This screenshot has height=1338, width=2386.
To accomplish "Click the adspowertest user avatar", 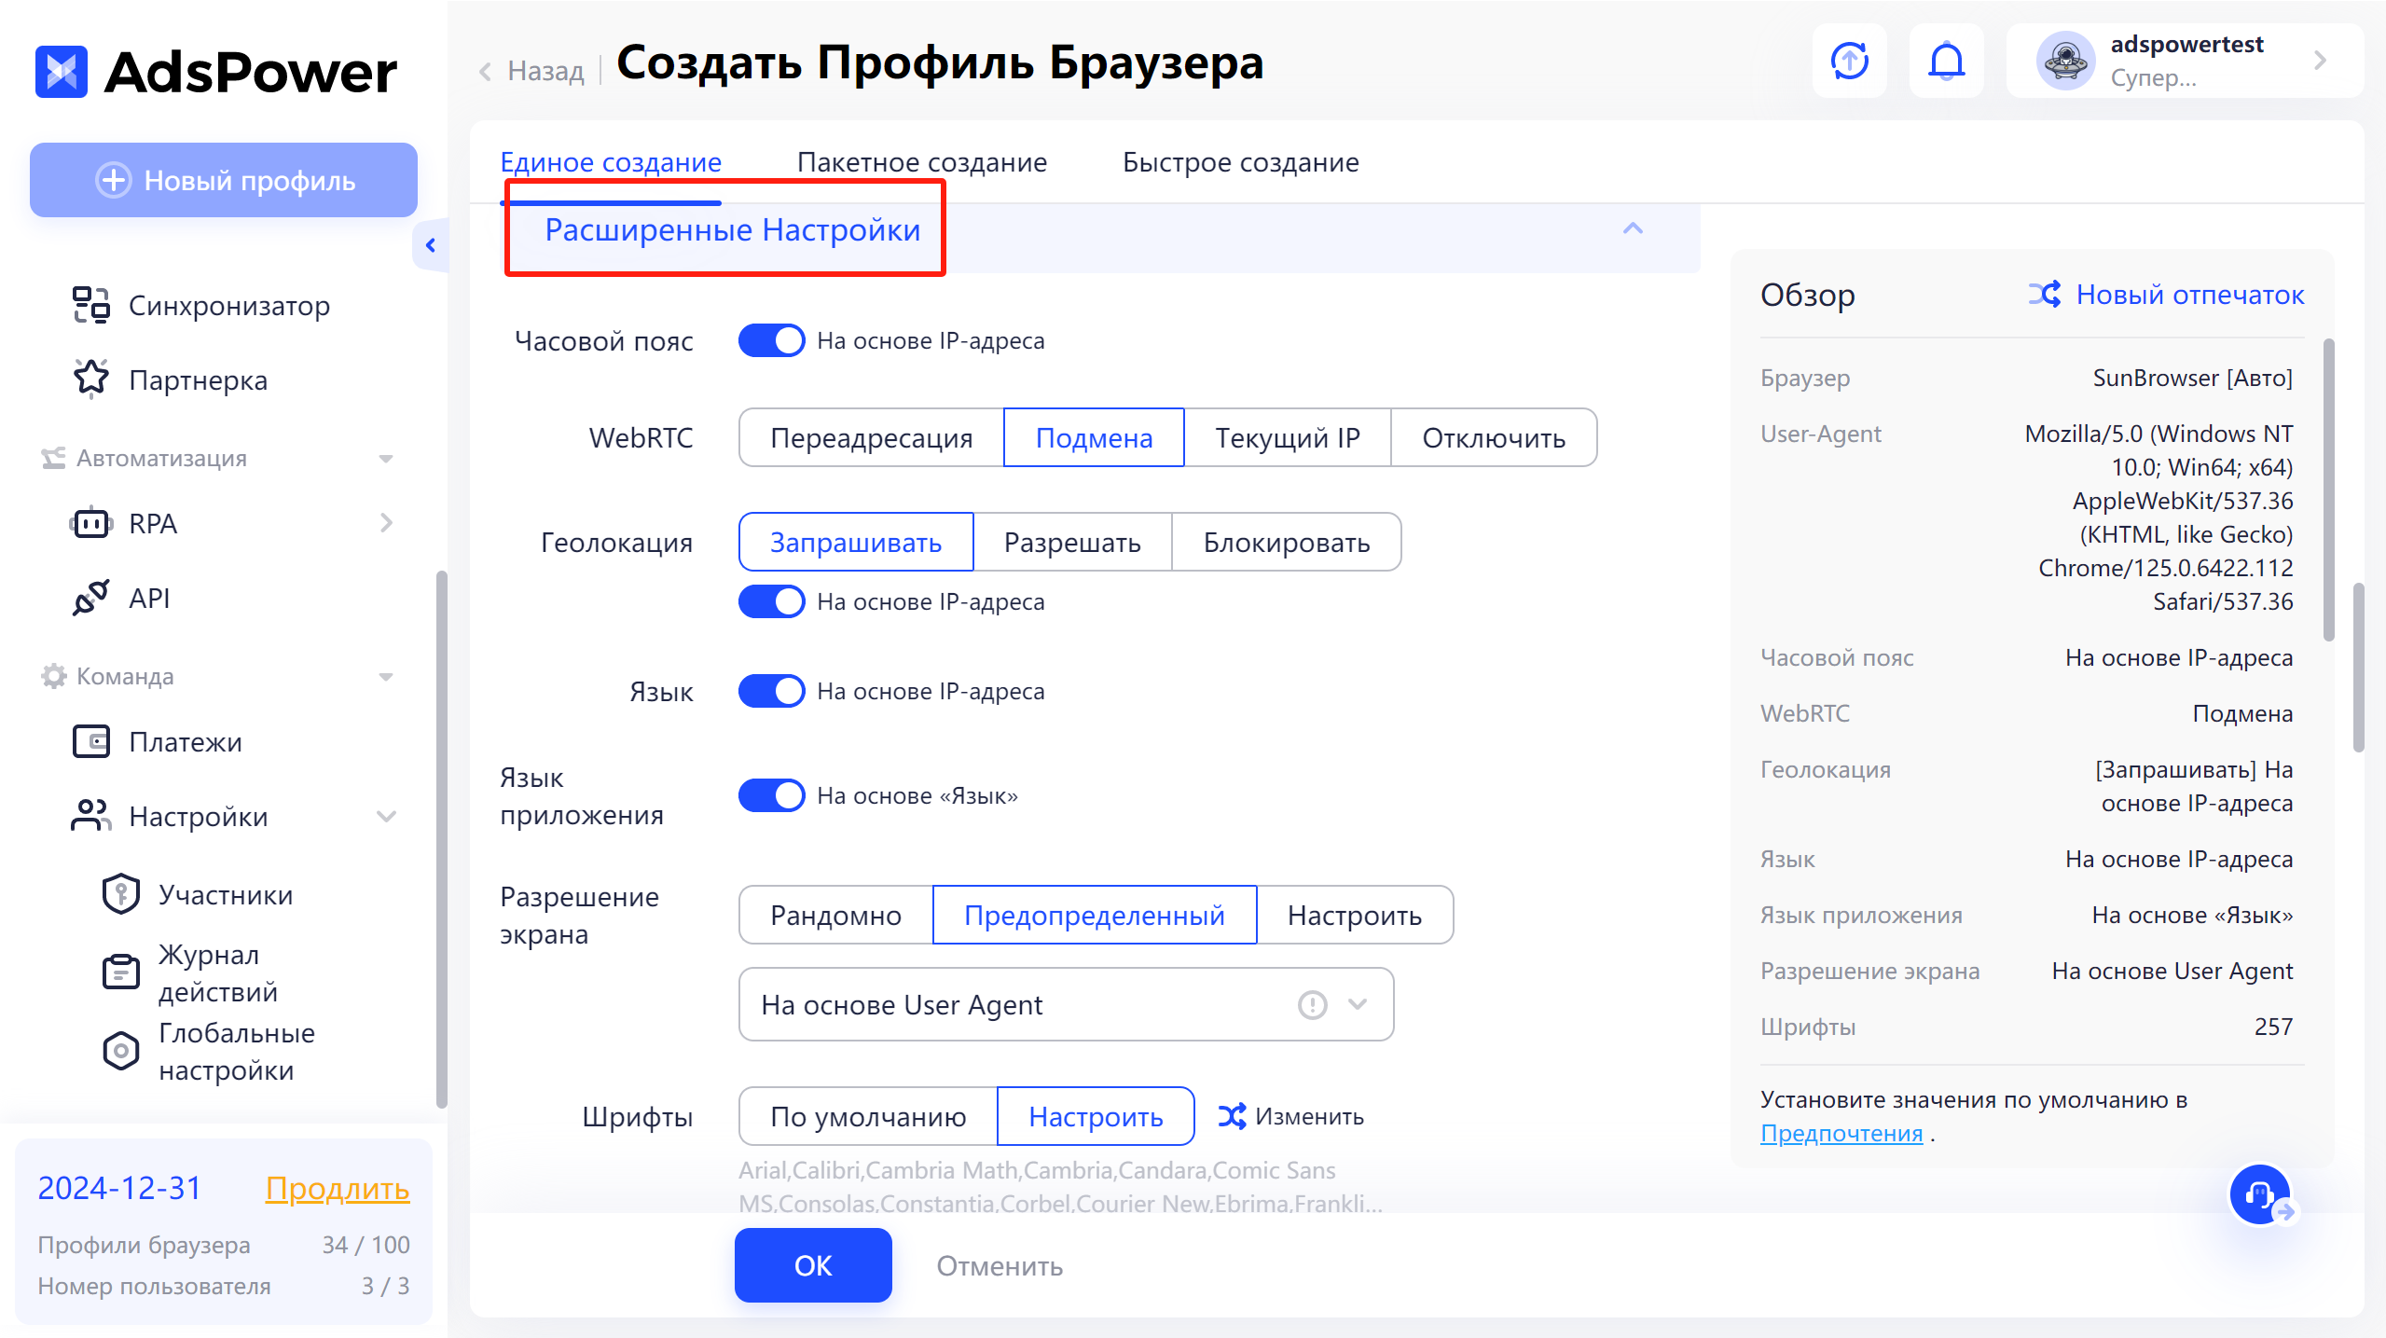I will [x=2066, y=62].
